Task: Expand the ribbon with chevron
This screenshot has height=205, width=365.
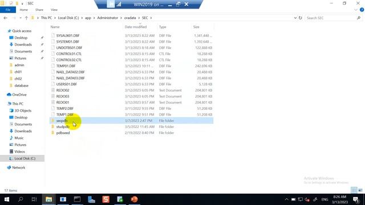Action: pyautogui.click(x=356, y=10)
